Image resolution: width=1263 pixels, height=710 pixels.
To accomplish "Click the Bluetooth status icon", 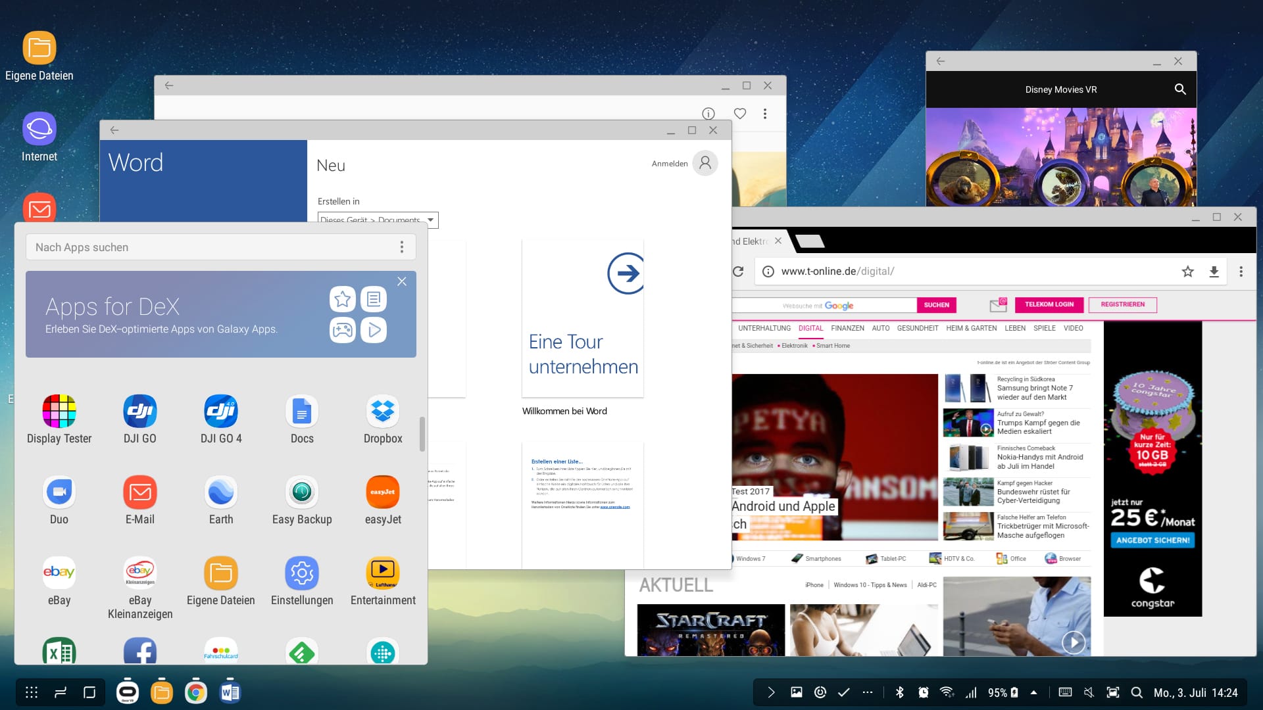I will tap(900, 692).
